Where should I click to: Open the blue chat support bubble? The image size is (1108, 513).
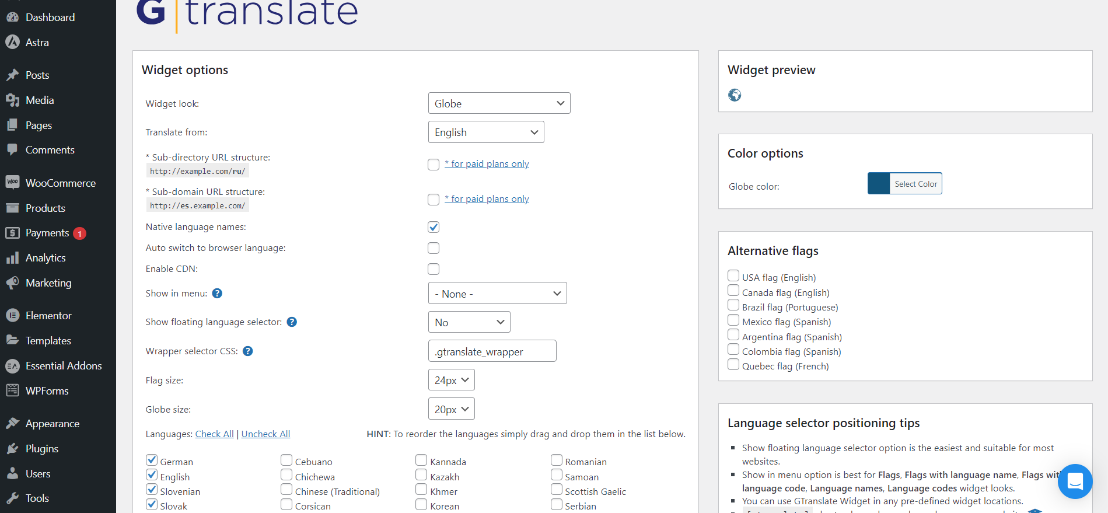[x=1075, y=481]
